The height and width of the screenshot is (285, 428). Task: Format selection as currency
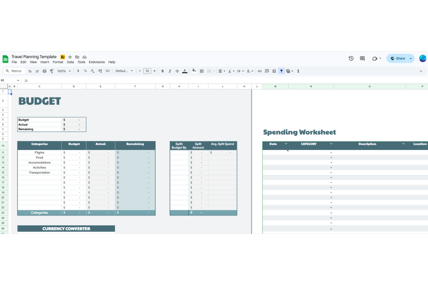tap(78, 71)
